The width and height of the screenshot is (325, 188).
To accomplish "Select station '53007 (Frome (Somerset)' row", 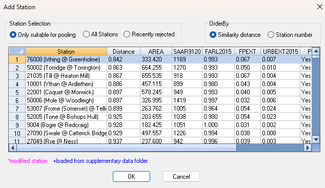I will (66, 109).
